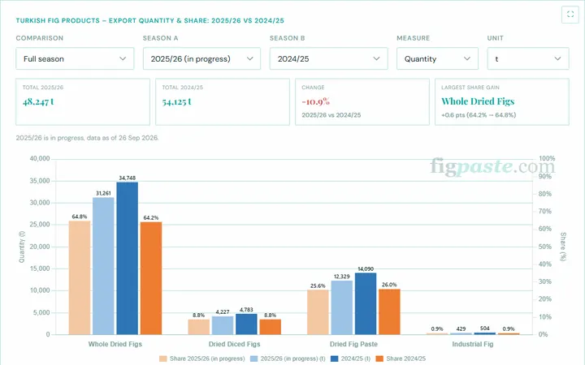Click the Dried Fig Paste share bar labeled 25.6%
This screenshot has height=365, width=585.
318,312
